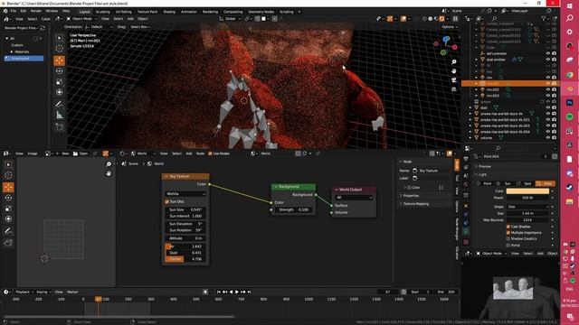Select the Annotate tool in 3D viewport toolbar
Image resolution: width=579 pixels, height=325 pixels.
[x=60, y=105]
